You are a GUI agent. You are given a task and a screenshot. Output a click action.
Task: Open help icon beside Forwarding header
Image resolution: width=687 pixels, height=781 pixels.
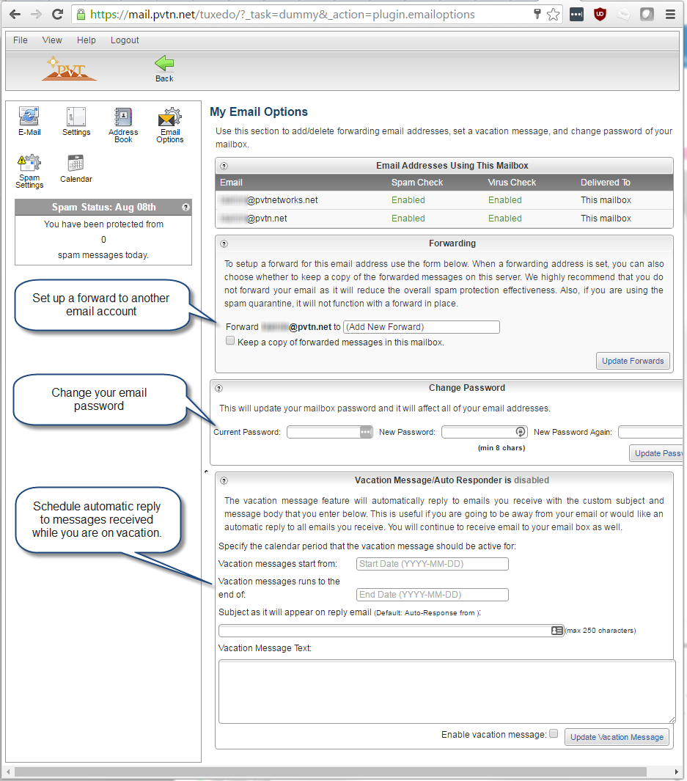[x=224, y=243]
